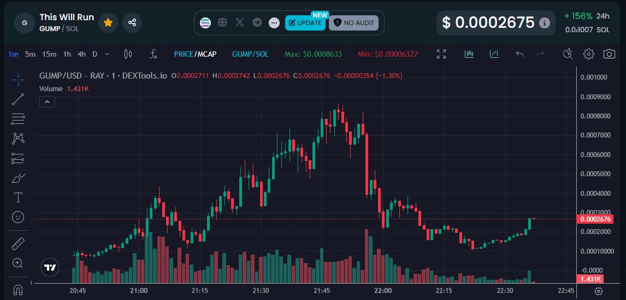Toggle the GUMP/SOL pair quote
Viewport: 626px width, 300px height.
[250, 54]
